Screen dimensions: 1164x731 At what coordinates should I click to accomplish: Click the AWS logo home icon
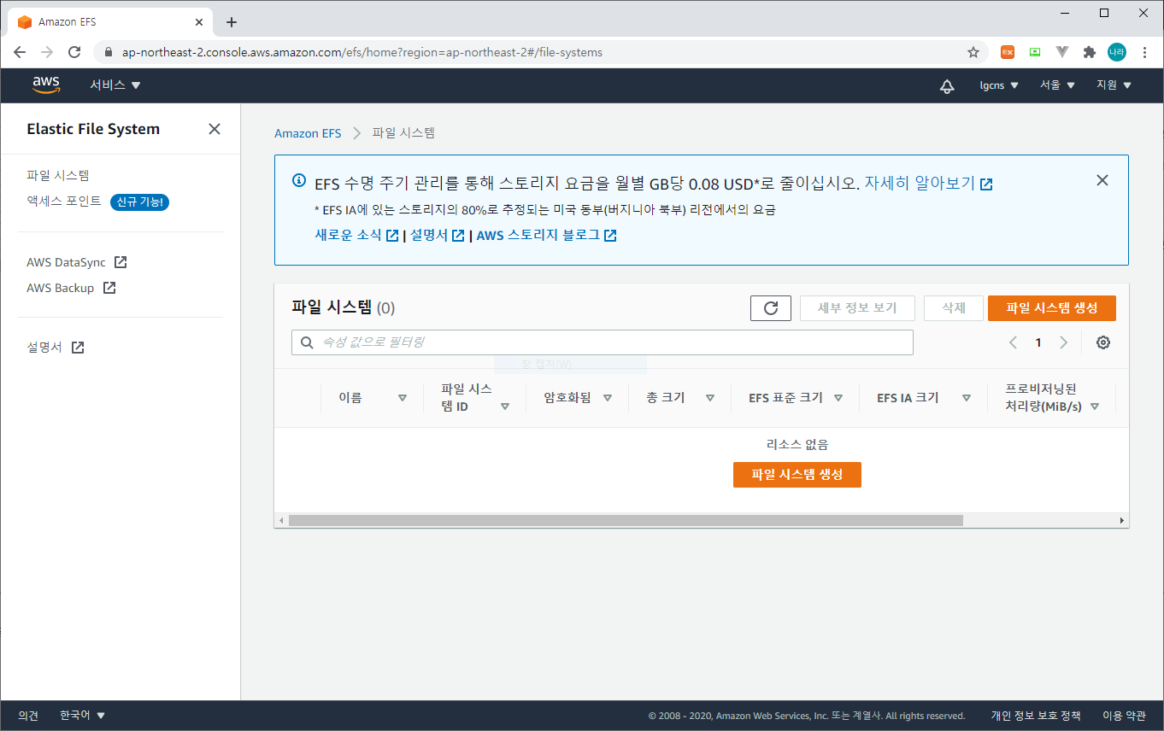click(x=46, y=85)
